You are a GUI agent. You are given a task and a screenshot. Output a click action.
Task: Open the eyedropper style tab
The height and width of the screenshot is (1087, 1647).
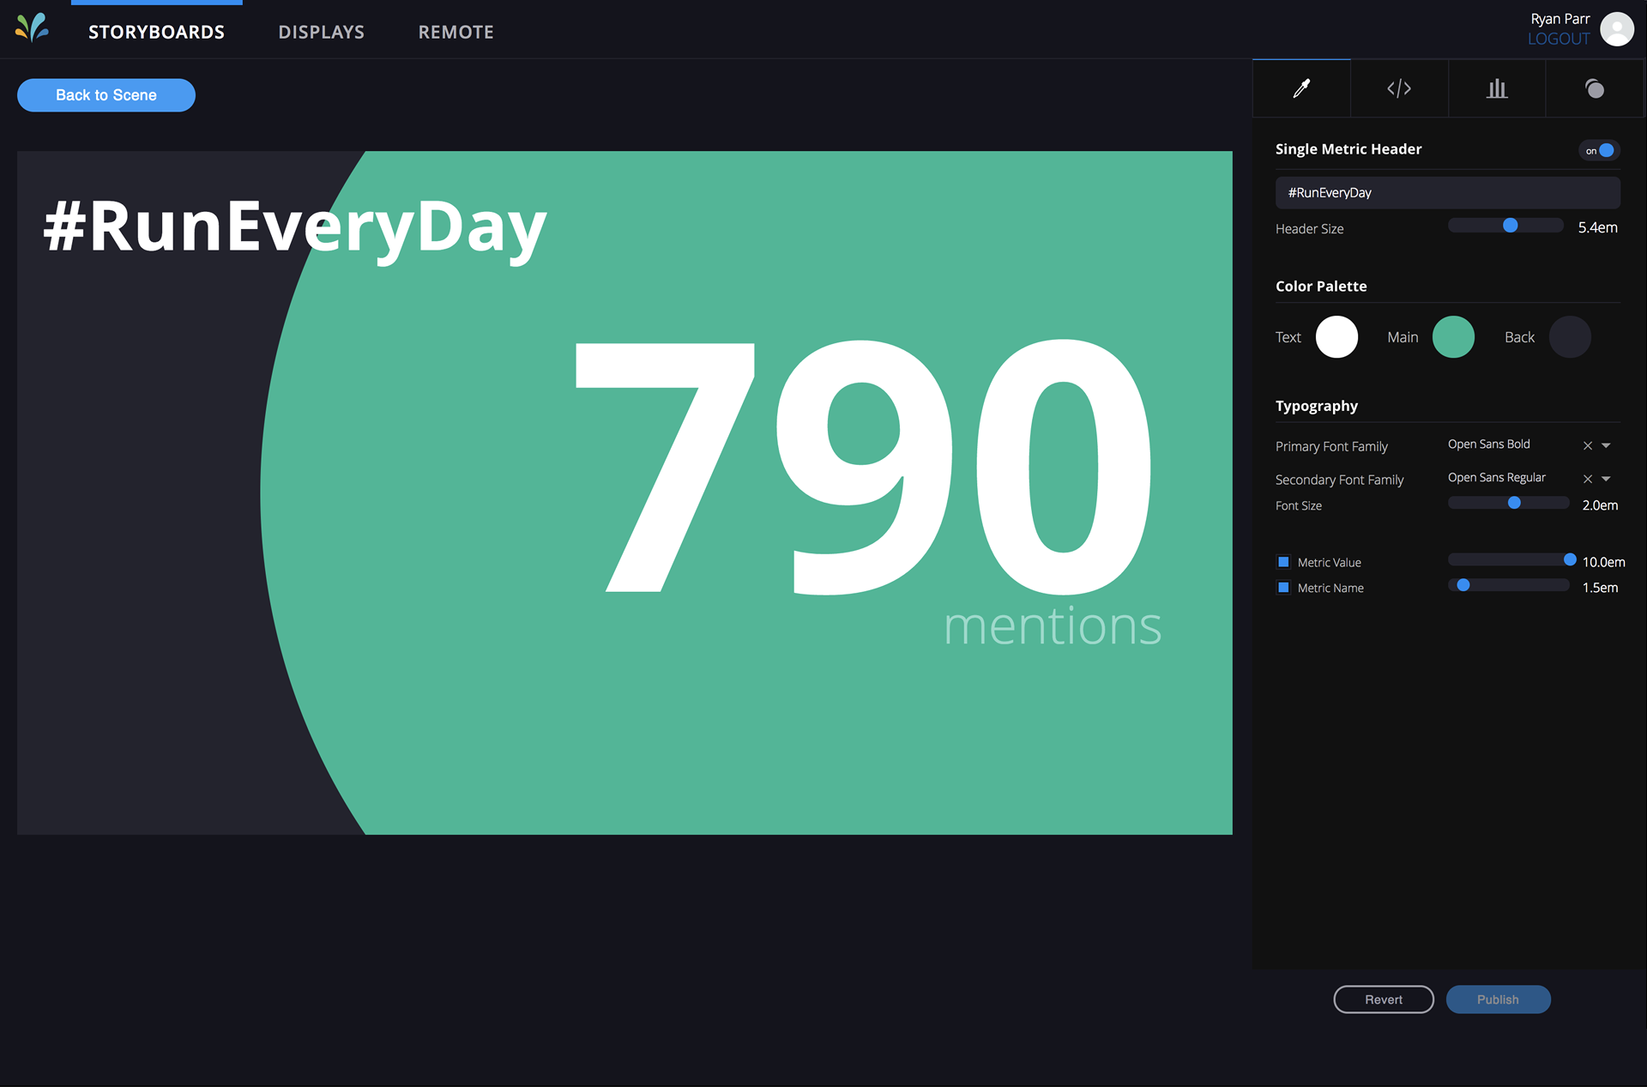[1301, 88]
